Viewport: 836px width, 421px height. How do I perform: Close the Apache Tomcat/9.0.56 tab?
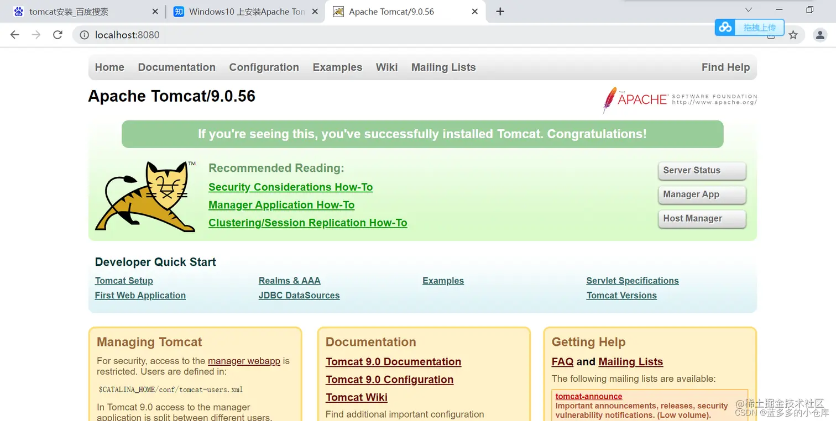474,12
